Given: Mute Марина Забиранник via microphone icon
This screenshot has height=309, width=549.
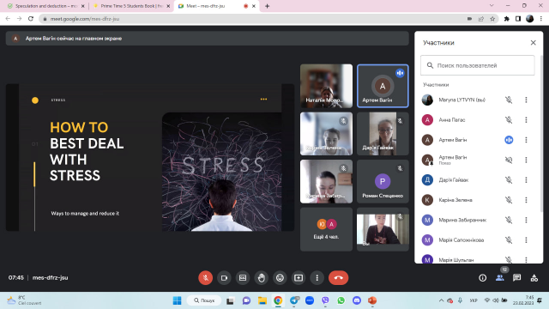Looking at the screenshot, I should point(509,220).
